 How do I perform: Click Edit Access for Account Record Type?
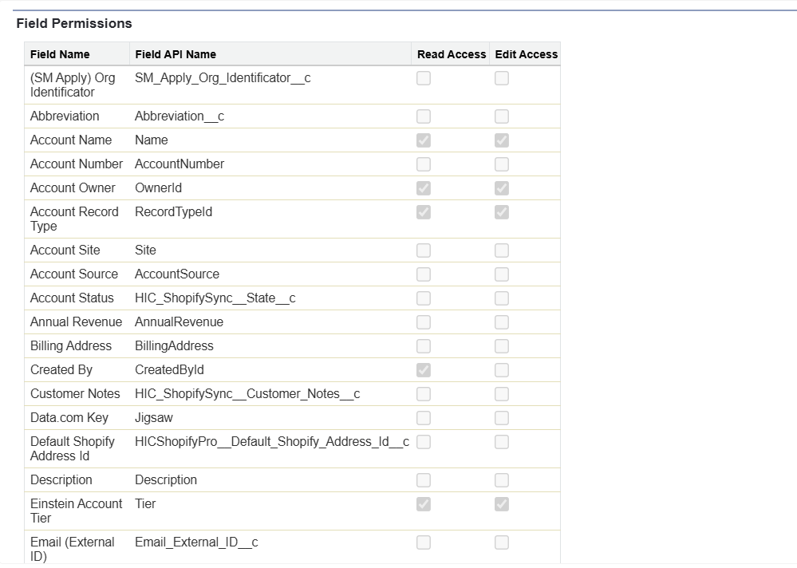(x=502, y=212)
